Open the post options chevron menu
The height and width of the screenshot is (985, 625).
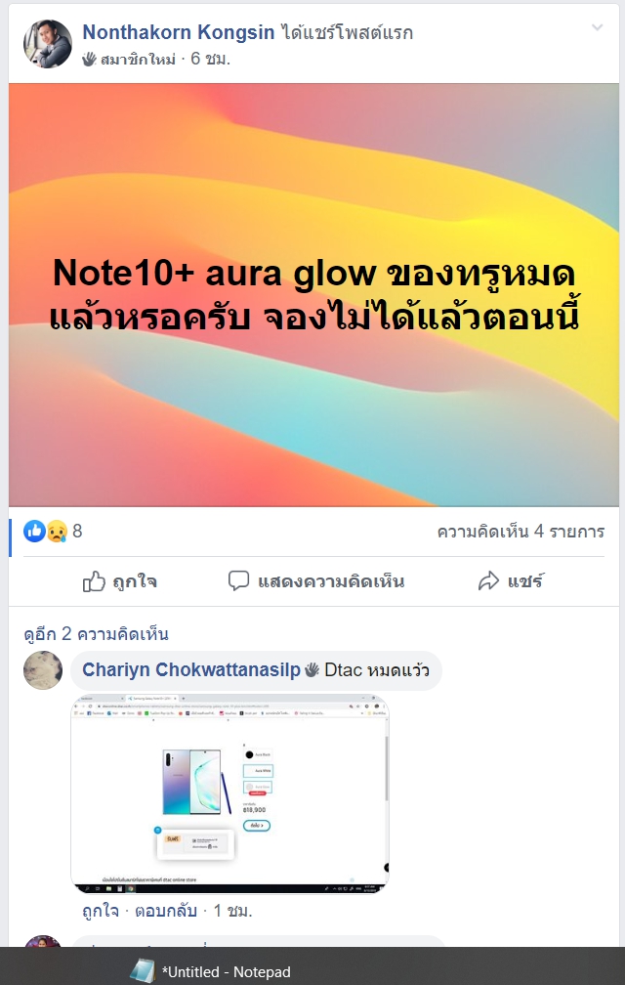click(598, 27)
